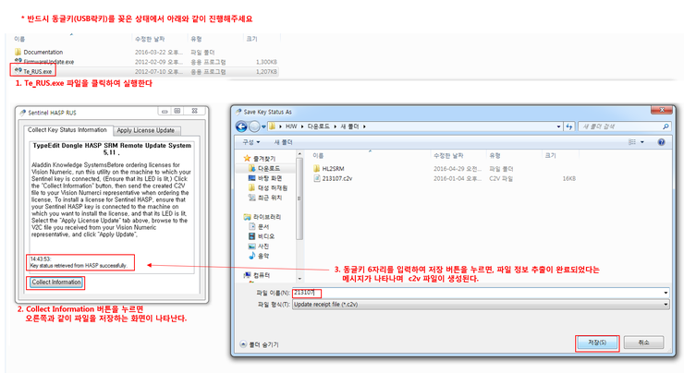
Task: Click navigation pane scroll down arrow
Action: tap(299, 279)
